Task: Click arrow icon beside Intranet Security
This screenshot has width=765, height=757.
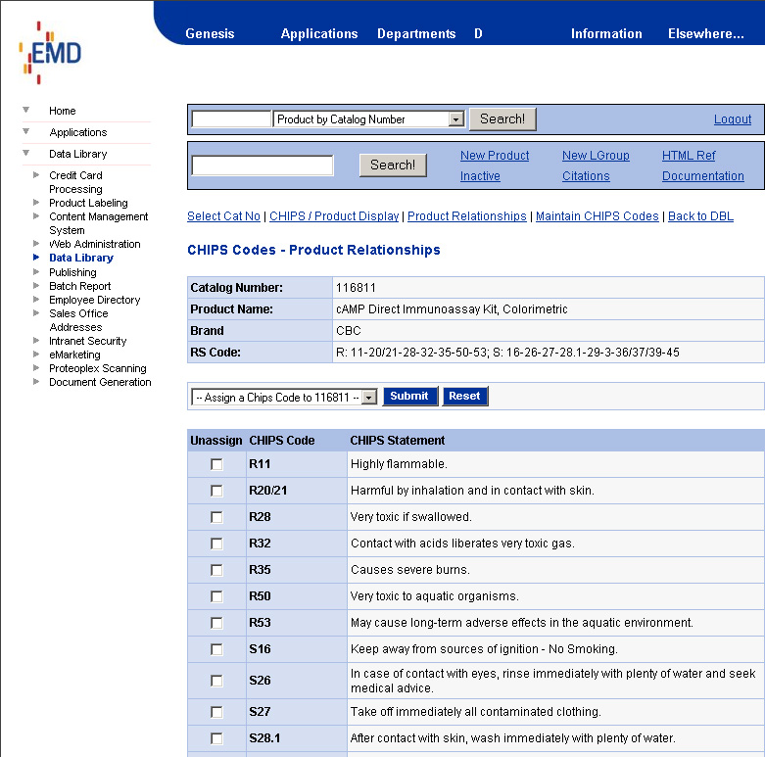Action: pos(36,341)
